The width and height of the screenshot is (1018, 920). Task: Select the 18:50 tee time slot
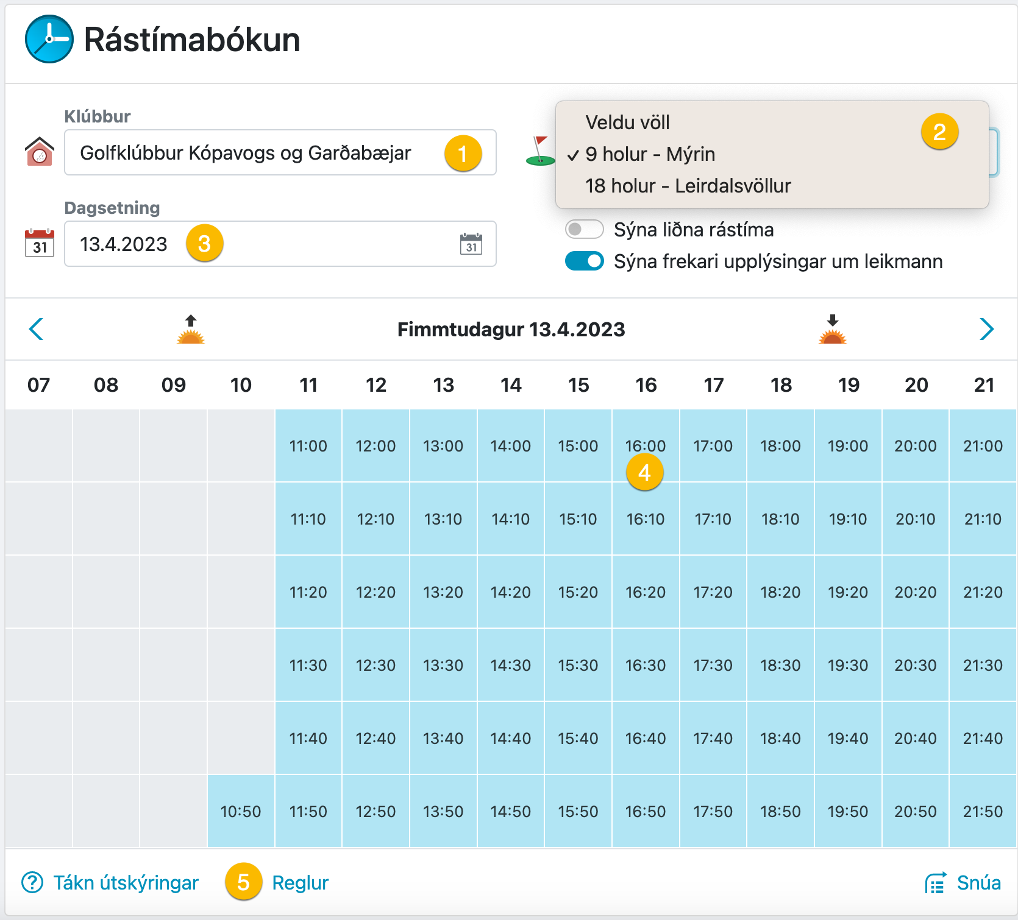780,812
